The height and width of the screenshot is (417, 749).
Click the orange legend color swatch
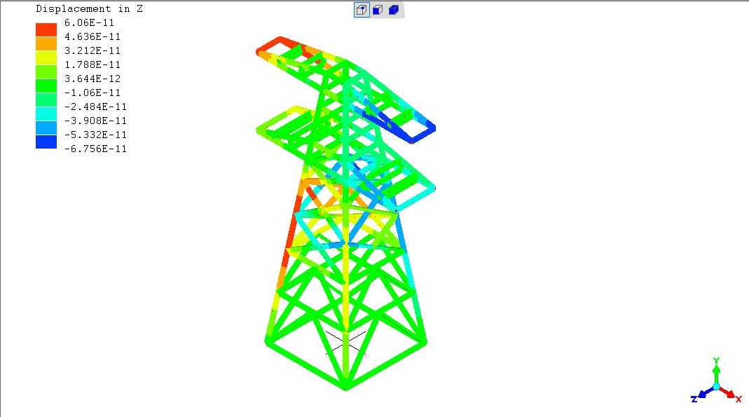click(46, 43)
